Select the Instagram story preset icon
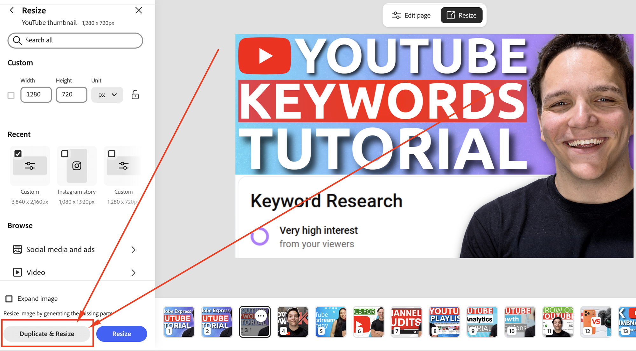 77,166
